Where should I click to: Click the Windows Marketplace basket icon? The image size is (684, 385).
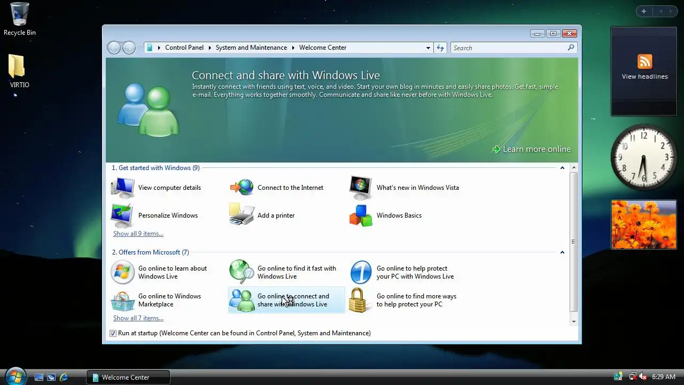pyautogui.click(x=122, y=301)
